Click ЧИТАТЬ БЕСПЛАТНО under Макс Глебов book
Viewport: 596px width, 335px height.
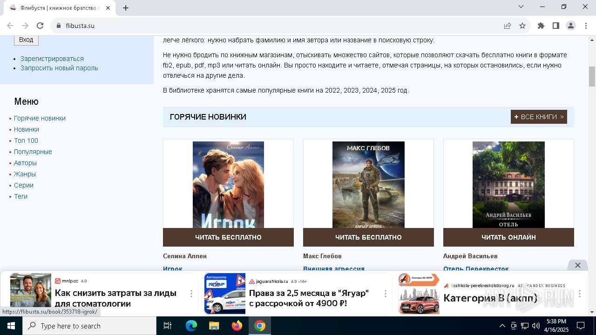(368, 237)
